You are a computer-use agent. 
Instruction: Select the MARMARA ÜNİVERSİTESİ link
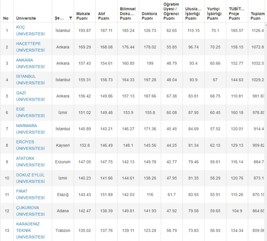(30, 129)
